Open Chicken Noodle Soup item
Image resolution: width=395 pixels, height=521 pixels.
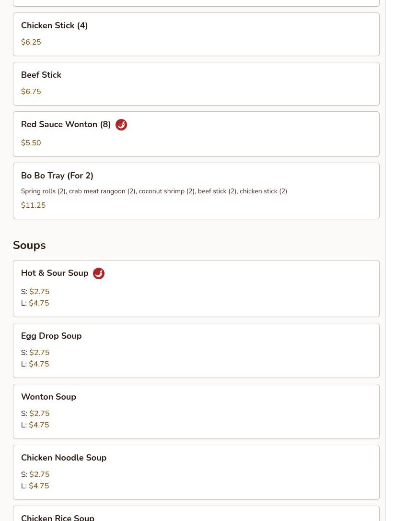[x=64, y=458]
